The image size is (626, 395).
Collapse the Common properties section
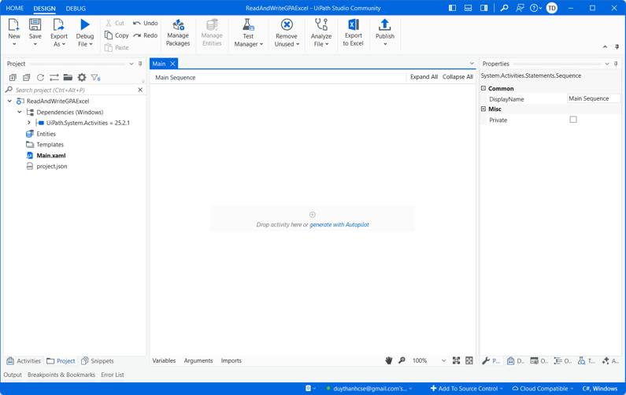(483, 89)
